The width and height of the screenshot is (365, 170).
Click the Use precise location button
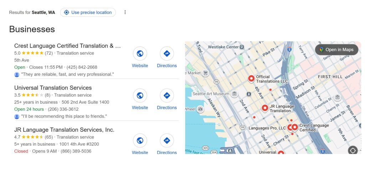88,12
